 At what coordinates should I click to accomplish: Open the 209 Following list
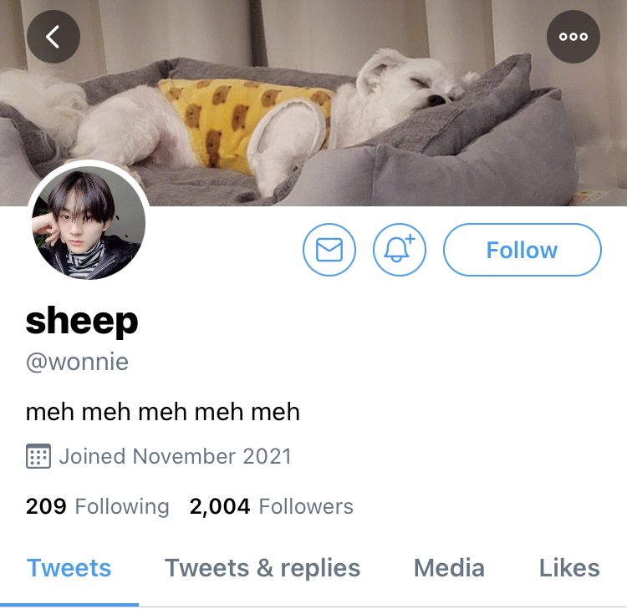[x=98, y=507]
